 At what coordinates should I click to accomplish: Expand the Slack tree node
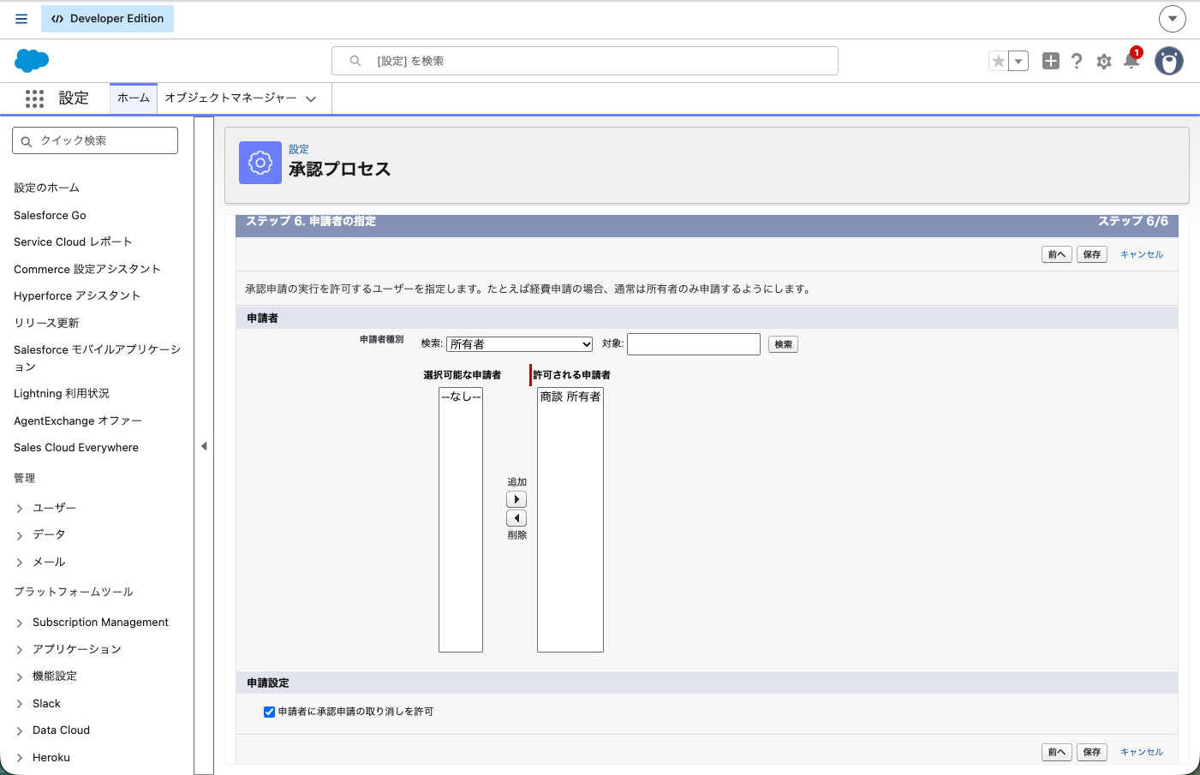[x=19, y=704]
